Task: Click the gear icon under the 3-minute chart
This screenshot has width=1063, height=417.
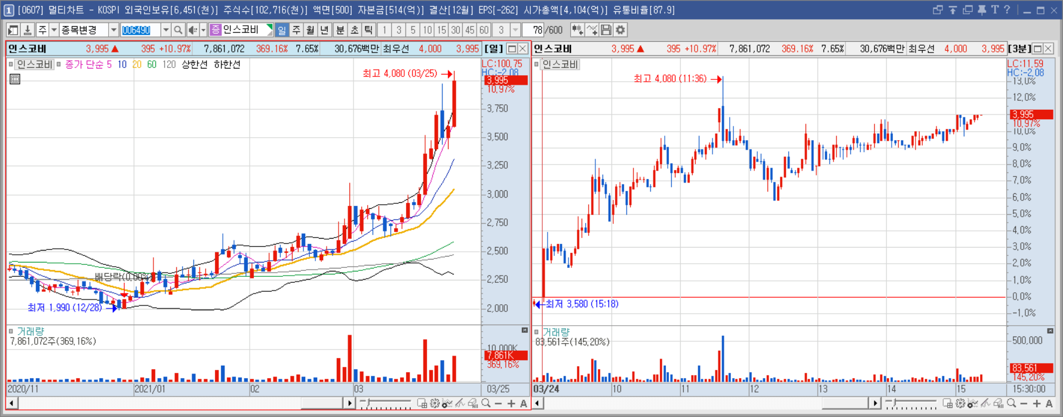Action: [x=960, y=404]
